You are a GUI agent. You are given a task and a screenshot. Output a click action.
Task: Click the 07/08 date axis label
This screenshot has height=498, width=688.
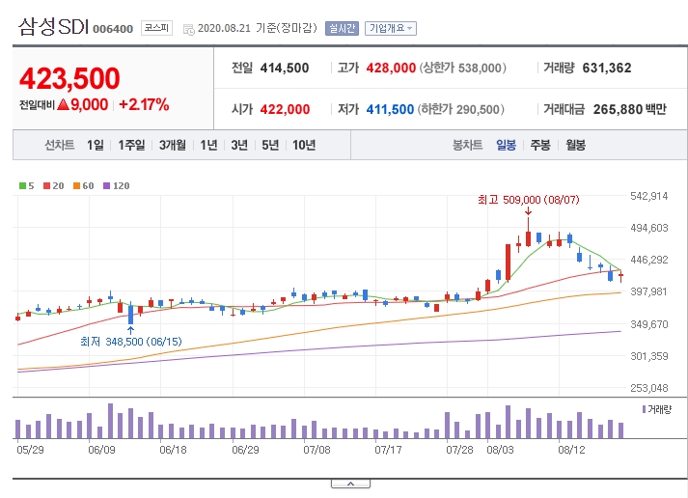[x=316, y=450]
